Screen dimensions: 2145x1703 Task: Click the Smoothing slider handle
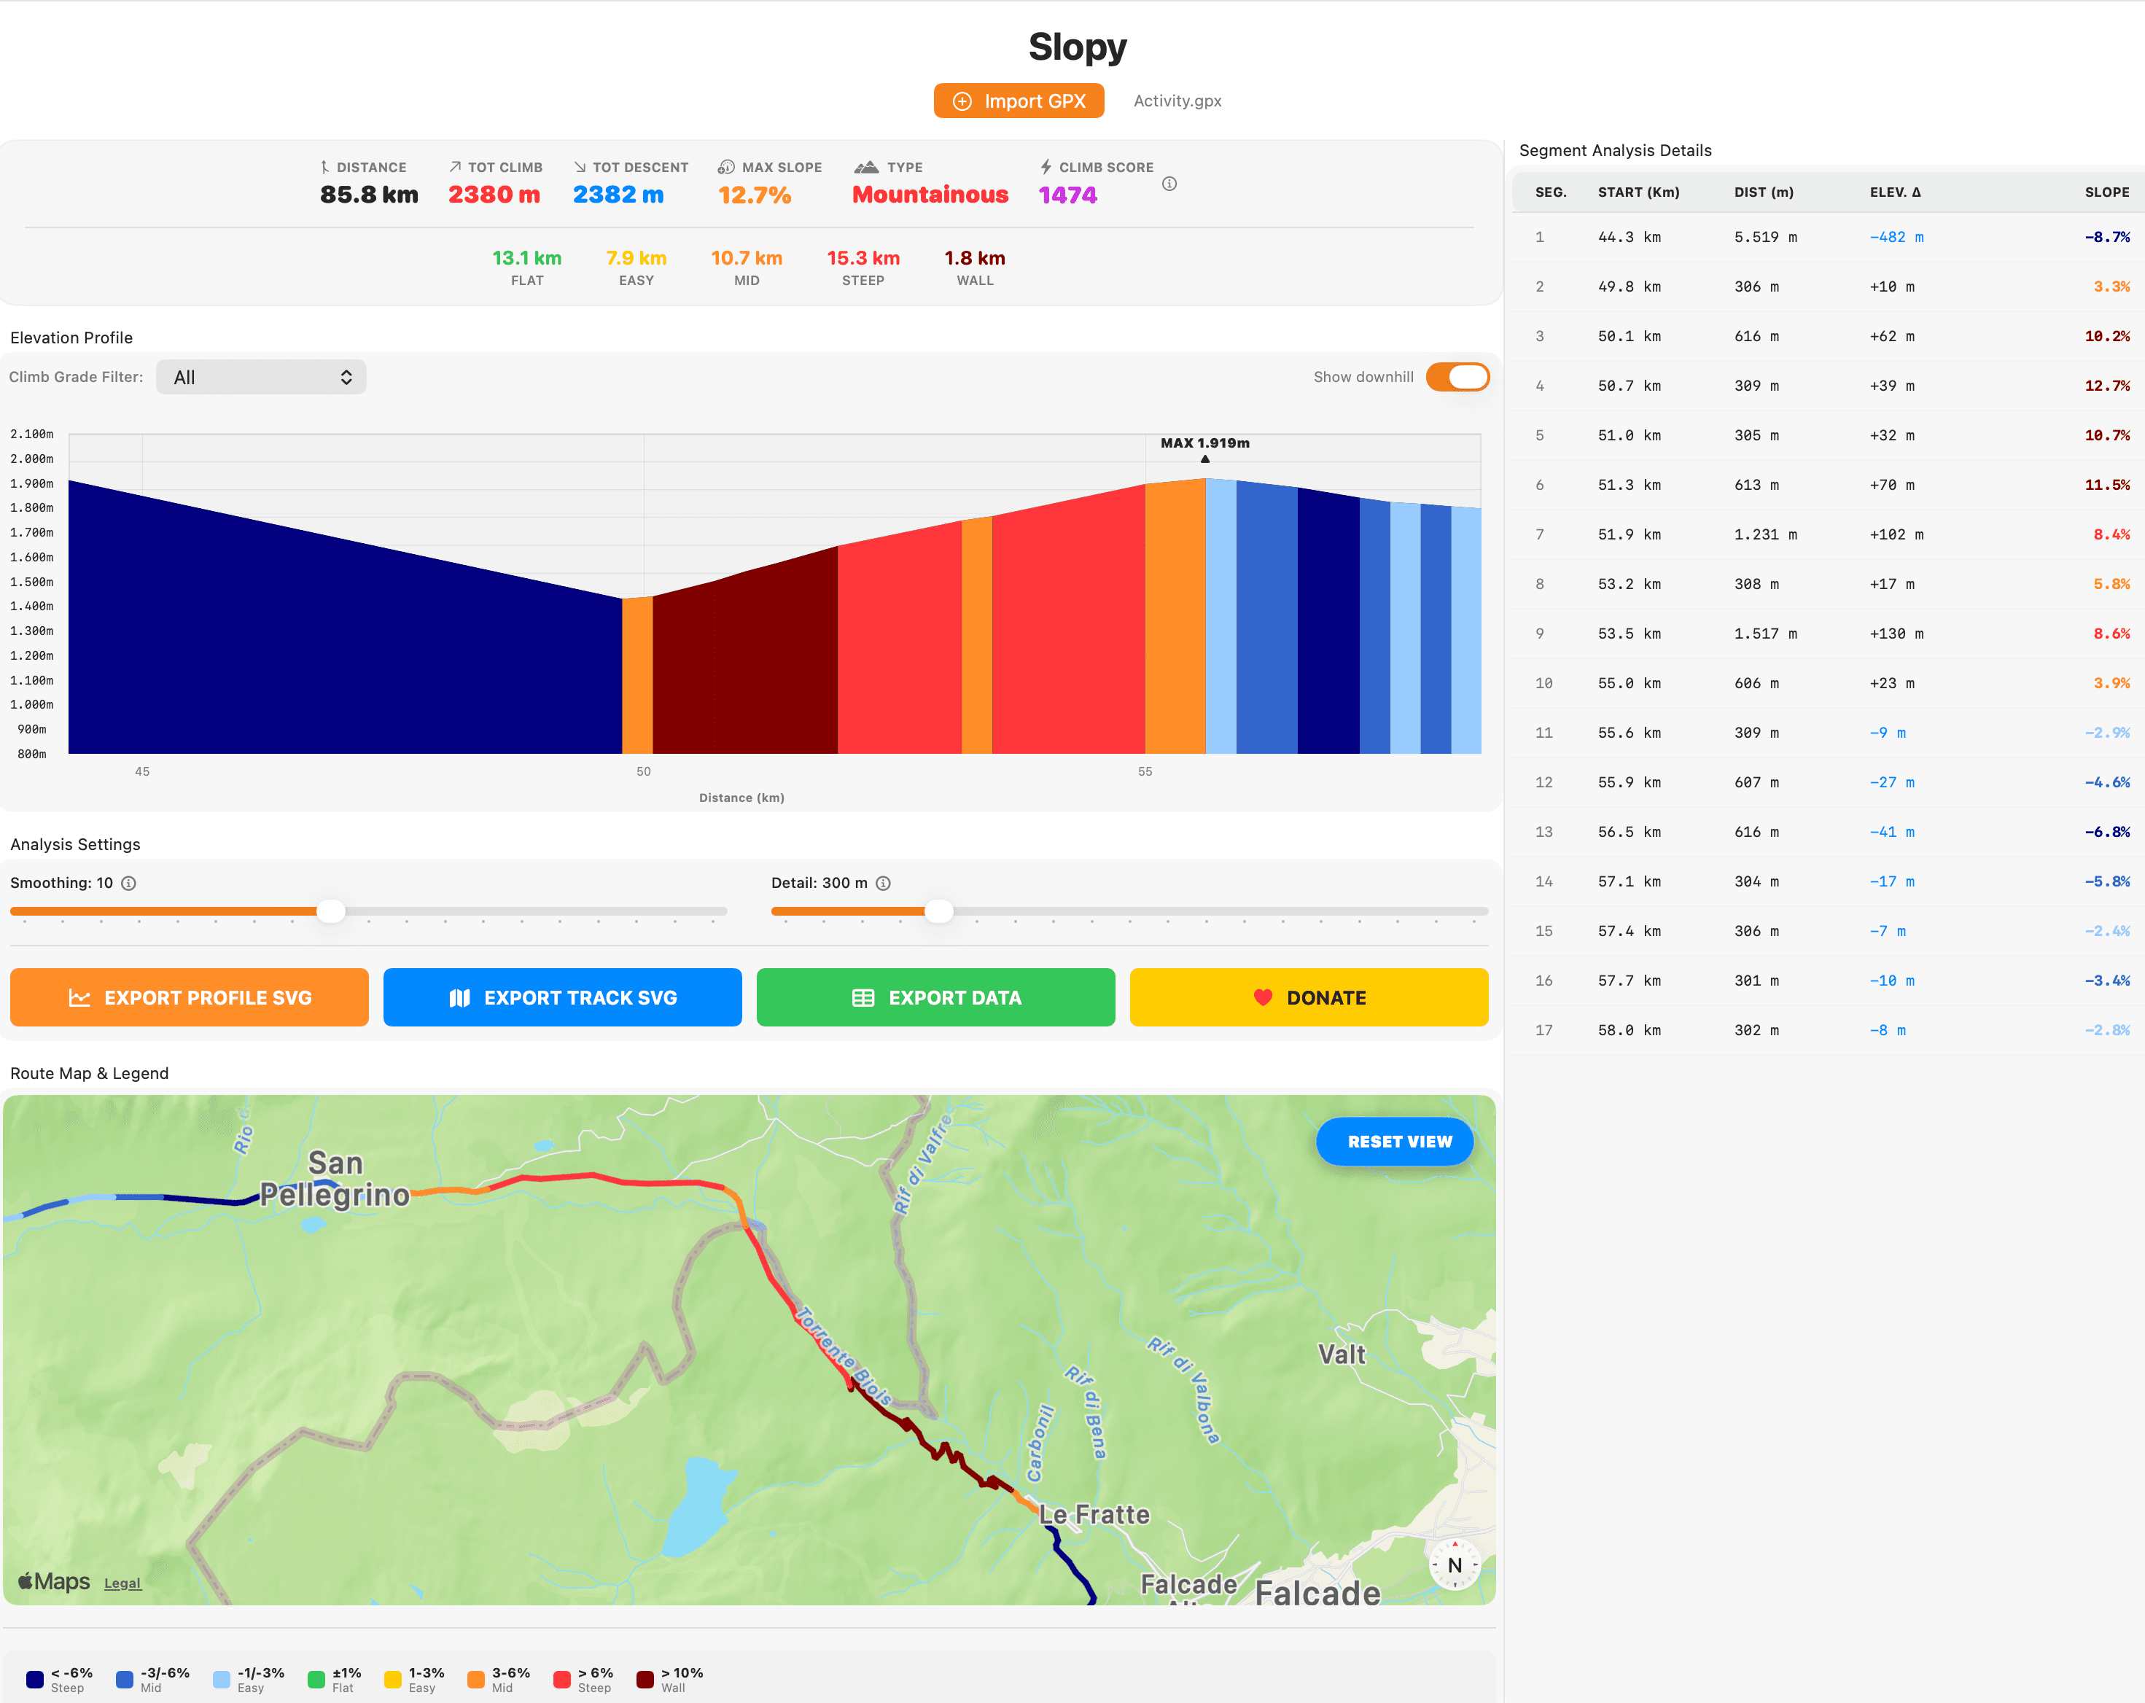point(330,911)
